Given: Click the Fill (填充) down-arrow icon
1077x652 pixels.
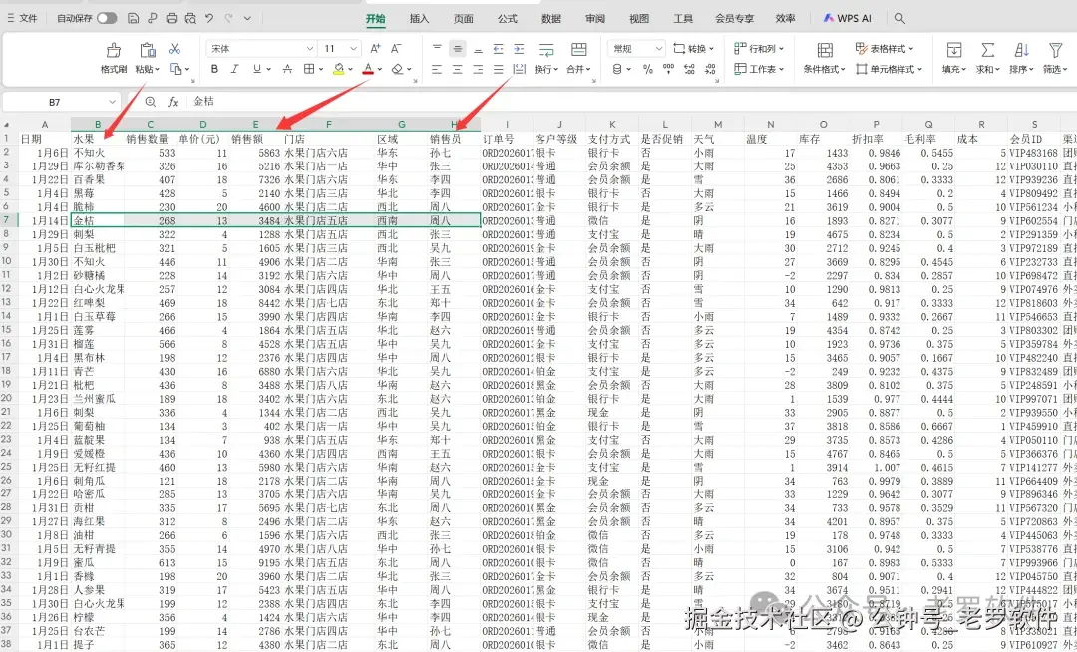Looking at the screenshot, I should [954, 50].
